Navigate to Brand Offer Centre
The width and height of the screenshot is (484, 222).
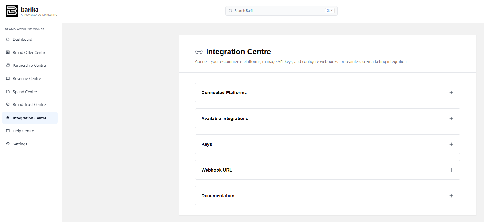(x=30, y=52)
